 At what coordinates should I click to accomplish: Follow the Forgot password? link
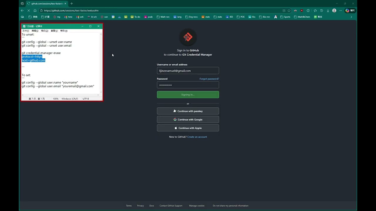click(209, 79)
